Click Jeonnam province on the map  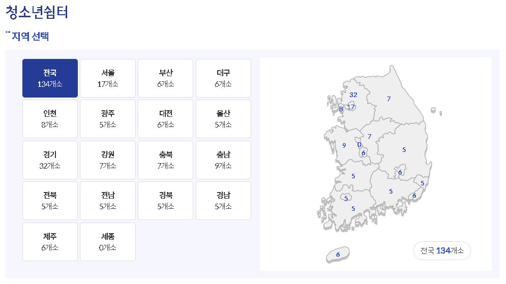point(353,209)
